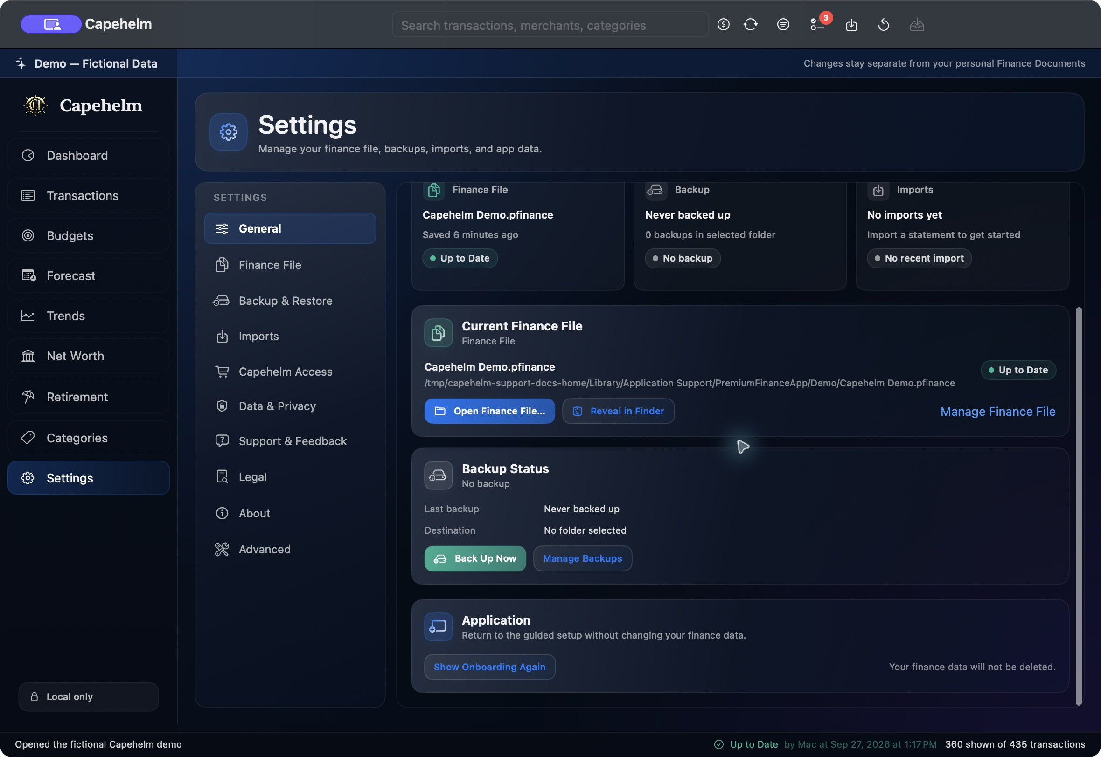Image resolution: width=1101 pixels, height=757 pixels.
Task: Open the filter lines circle icon
Action: click(783, 24)
